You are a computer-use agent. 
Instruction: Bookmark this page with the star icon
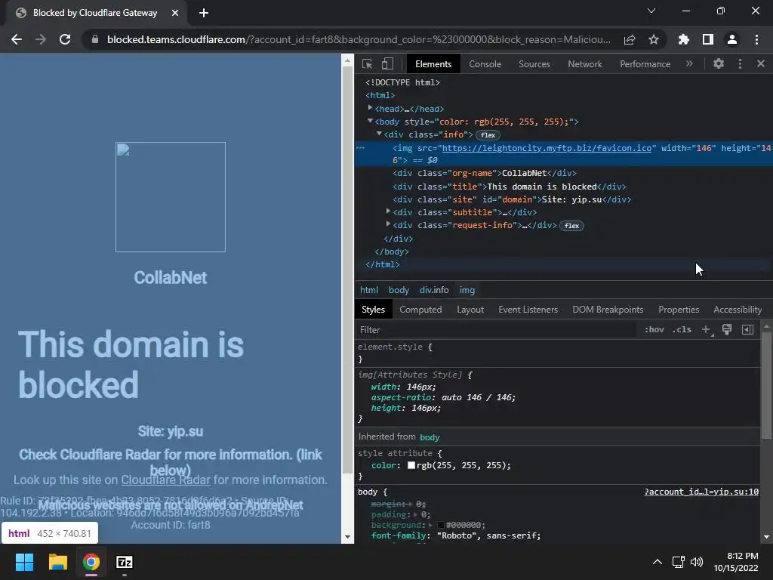pos(654,39)
